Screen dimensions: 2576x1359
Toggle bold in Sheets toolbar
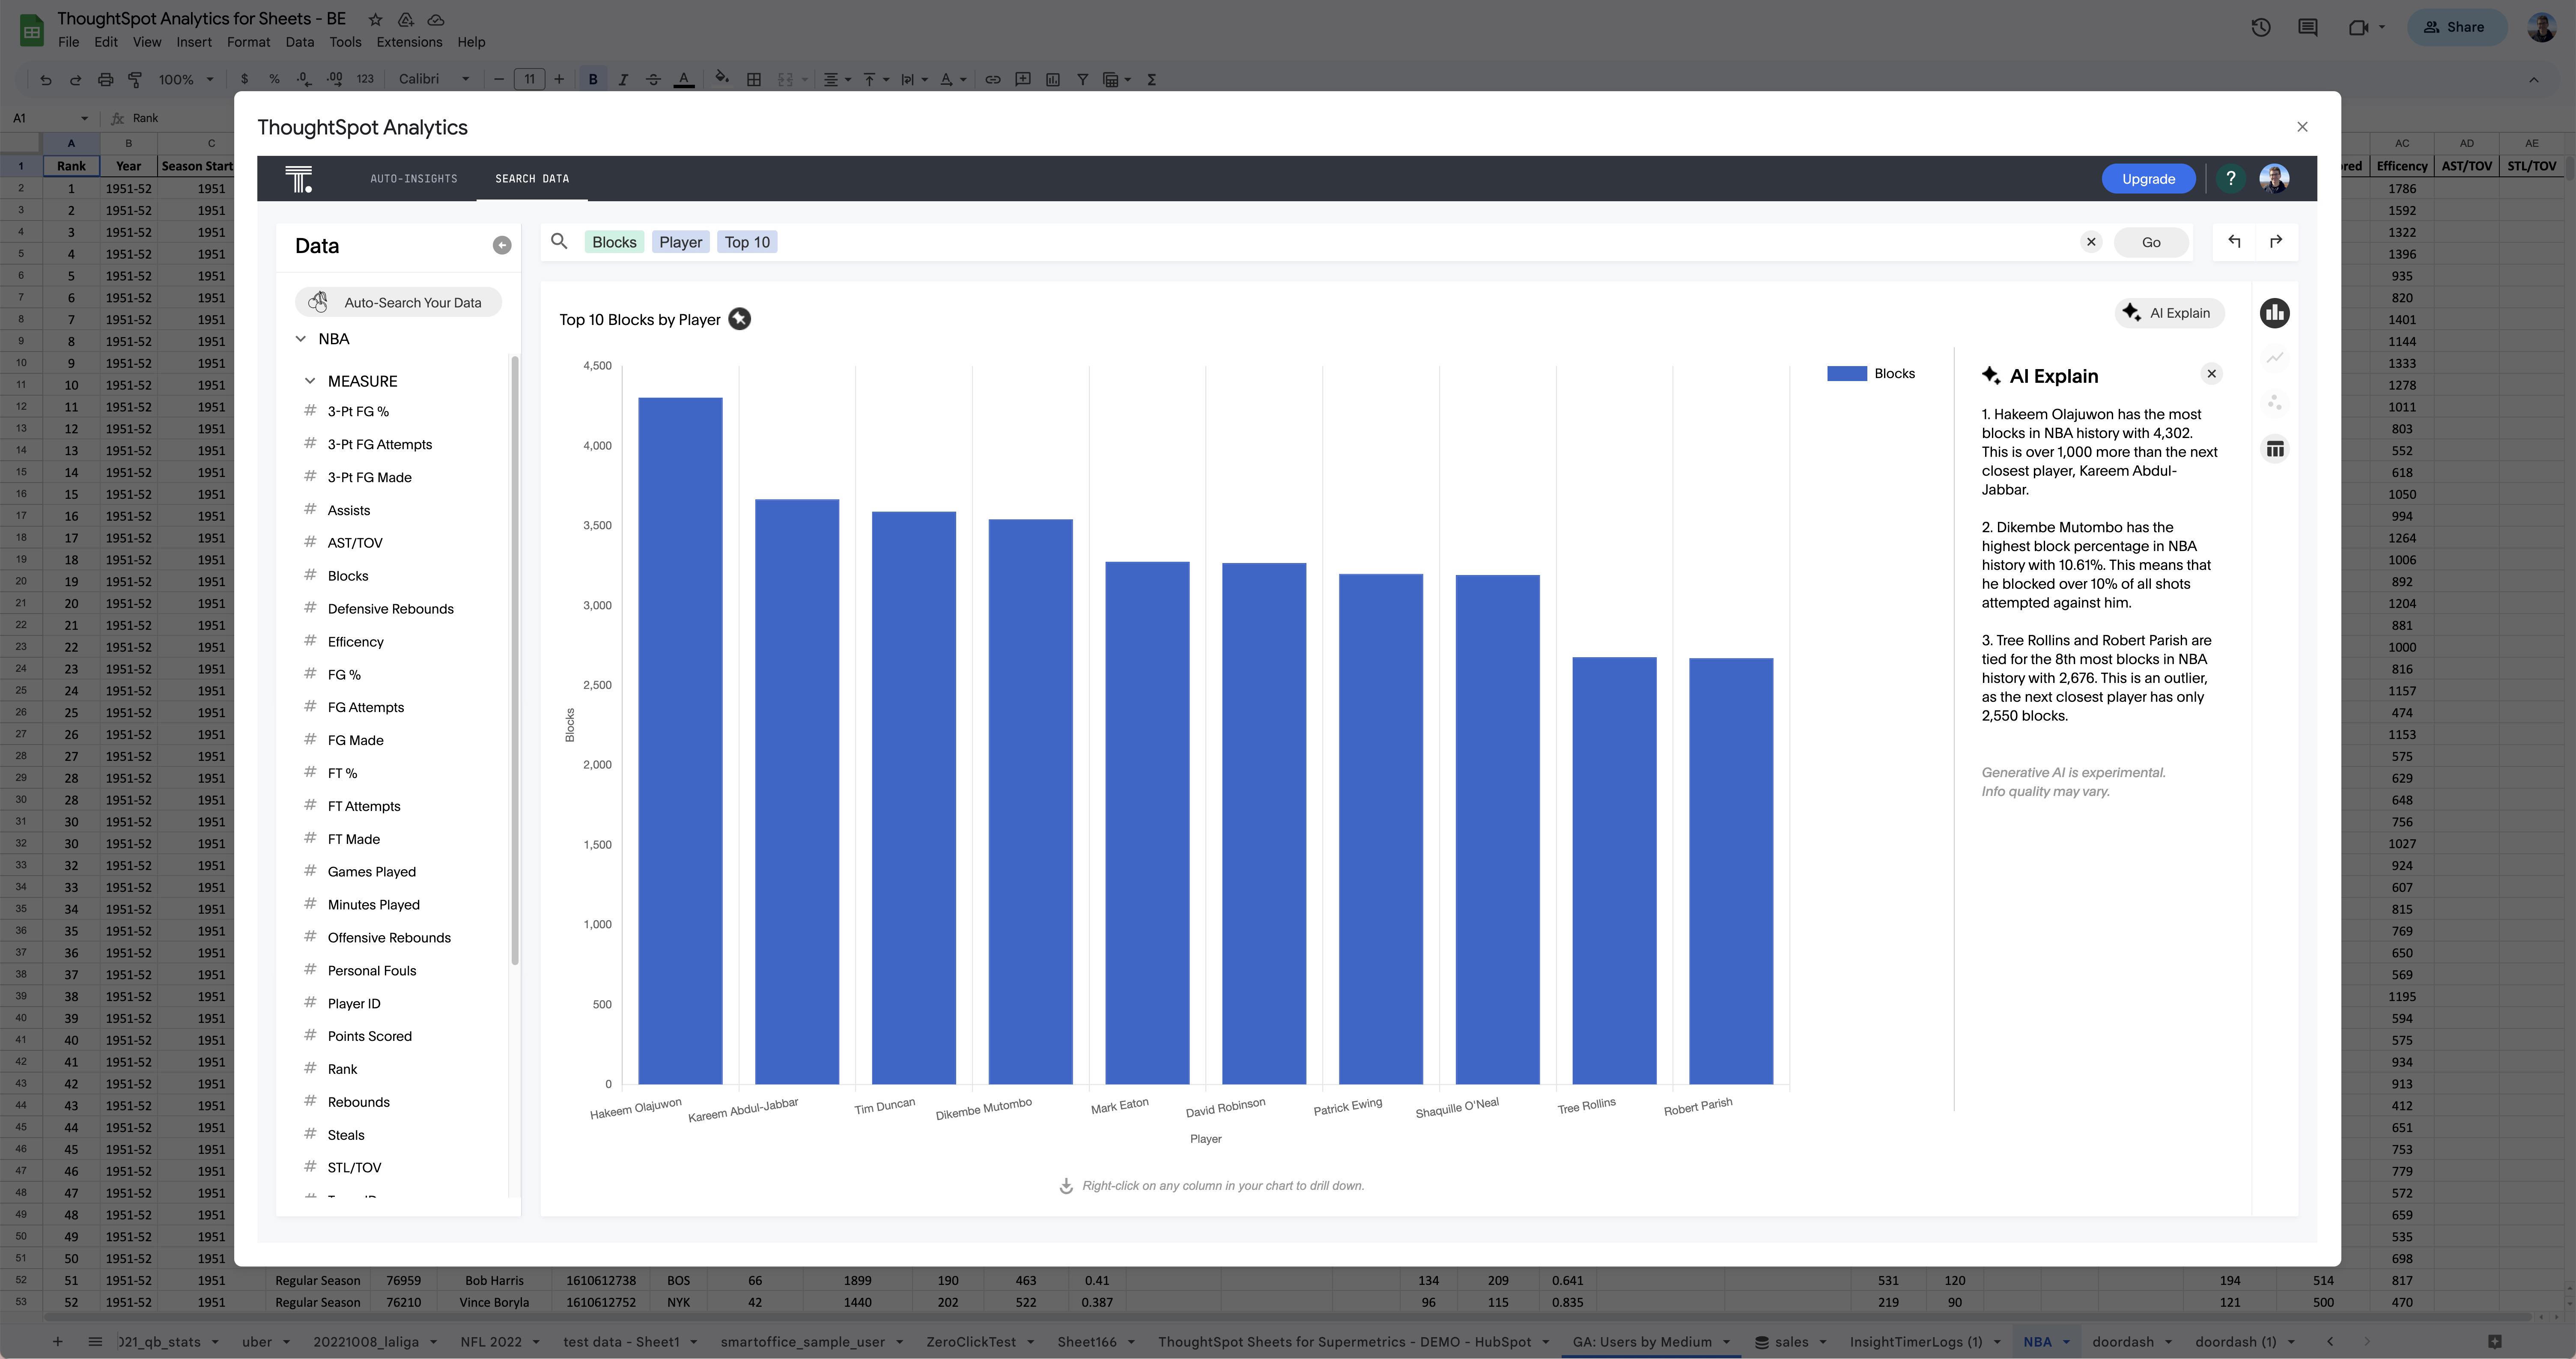point(593,80)
